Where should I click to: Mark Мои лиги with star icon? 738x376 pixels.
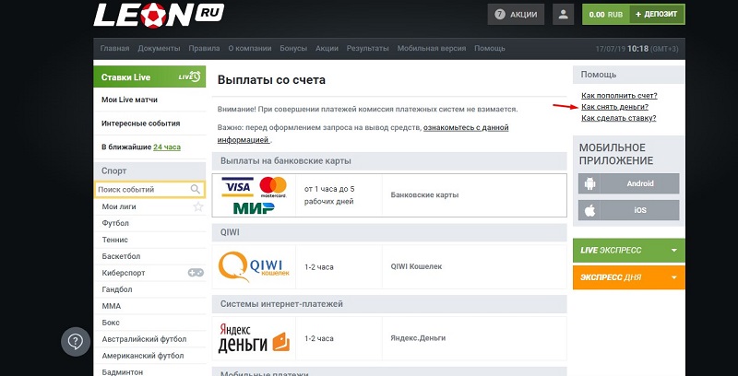point(197,207)
